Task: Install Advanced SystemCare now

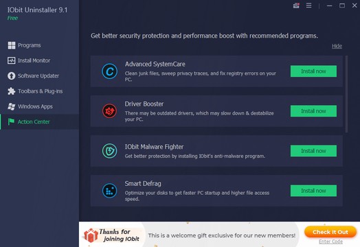Action: coord(313,71)
